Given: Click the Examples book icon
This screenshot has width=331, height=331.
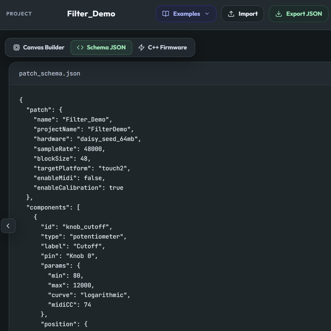Looking at the screenshot, I should [x=165, y=14].
